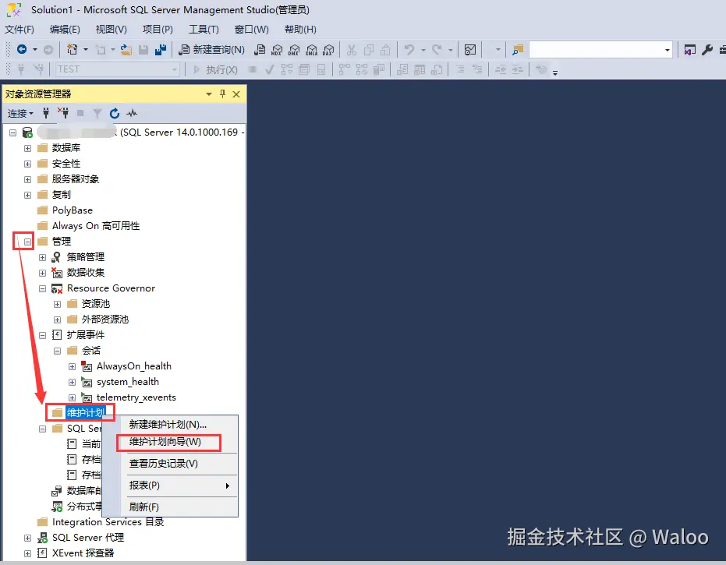
Task: Click the DMX query icon
Action: pos(294,50)
